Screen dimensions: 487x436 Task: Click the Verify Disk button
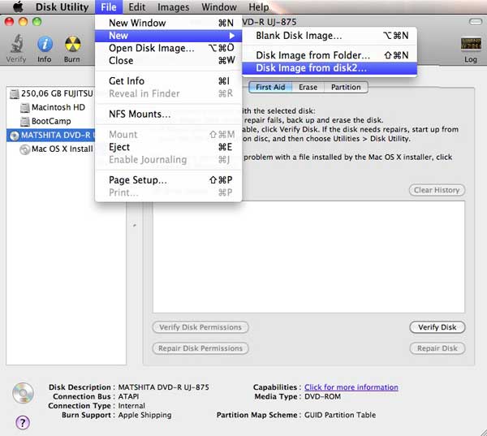[x=437, y=327]
